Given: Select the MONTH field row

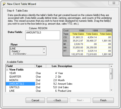Looking at the screenshot, I should 57,80.
